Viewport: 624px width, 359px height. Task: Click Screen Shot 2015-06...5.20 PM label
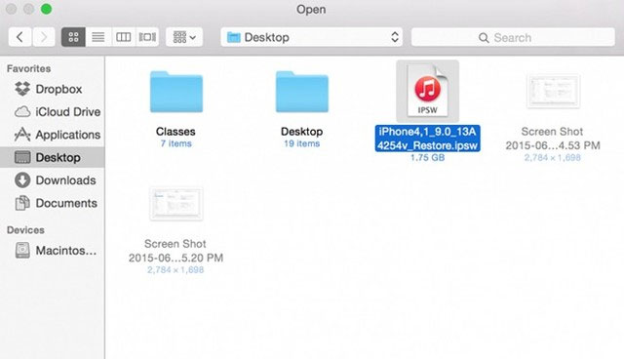(x=175, y=251)
